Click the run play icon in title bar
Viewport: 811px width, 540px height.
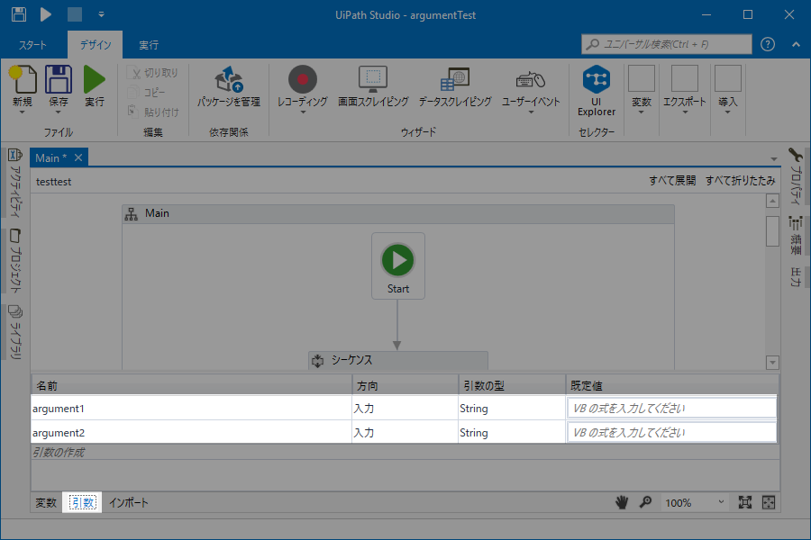click(46, 14)
